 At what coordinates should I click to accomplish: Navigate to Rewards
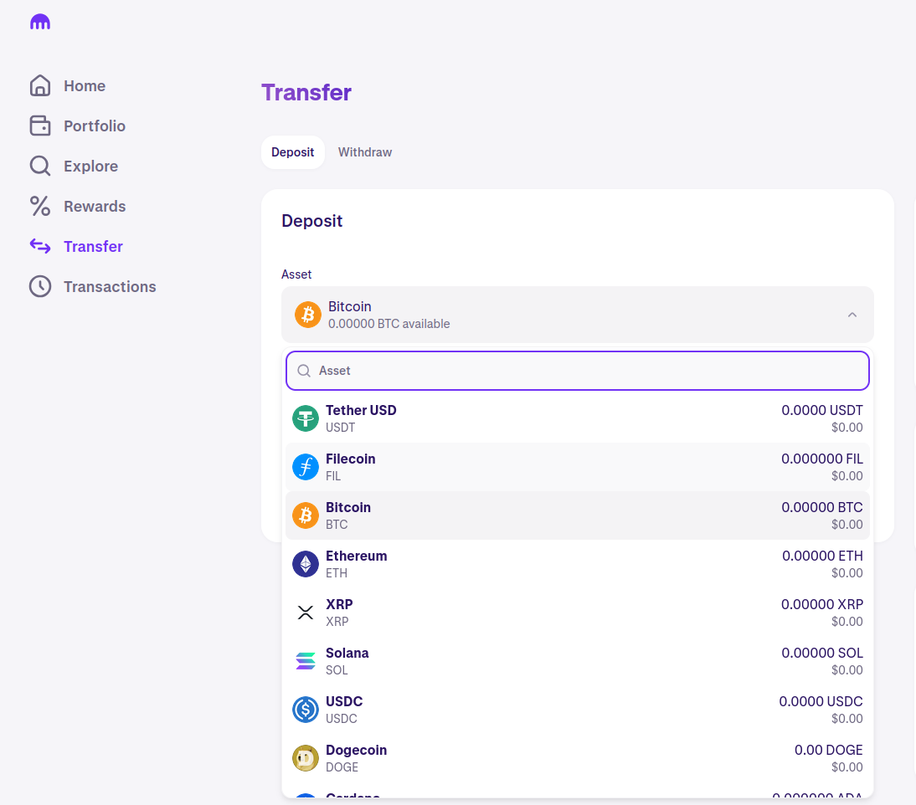95,207
